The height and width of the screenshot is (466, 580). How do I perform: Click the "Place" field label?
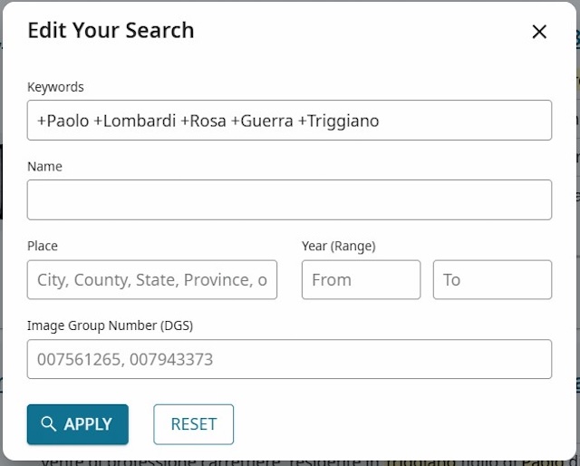coord(43,246)
